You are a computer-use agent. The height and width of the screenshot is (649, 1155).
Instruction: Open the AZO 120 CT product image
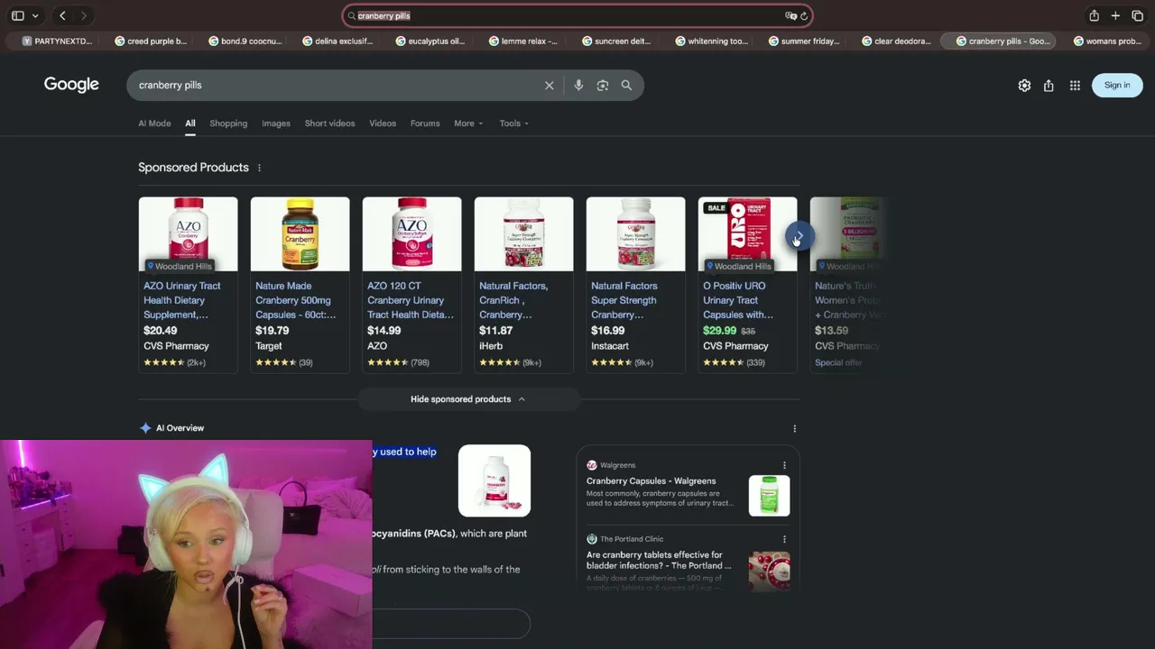411,233
